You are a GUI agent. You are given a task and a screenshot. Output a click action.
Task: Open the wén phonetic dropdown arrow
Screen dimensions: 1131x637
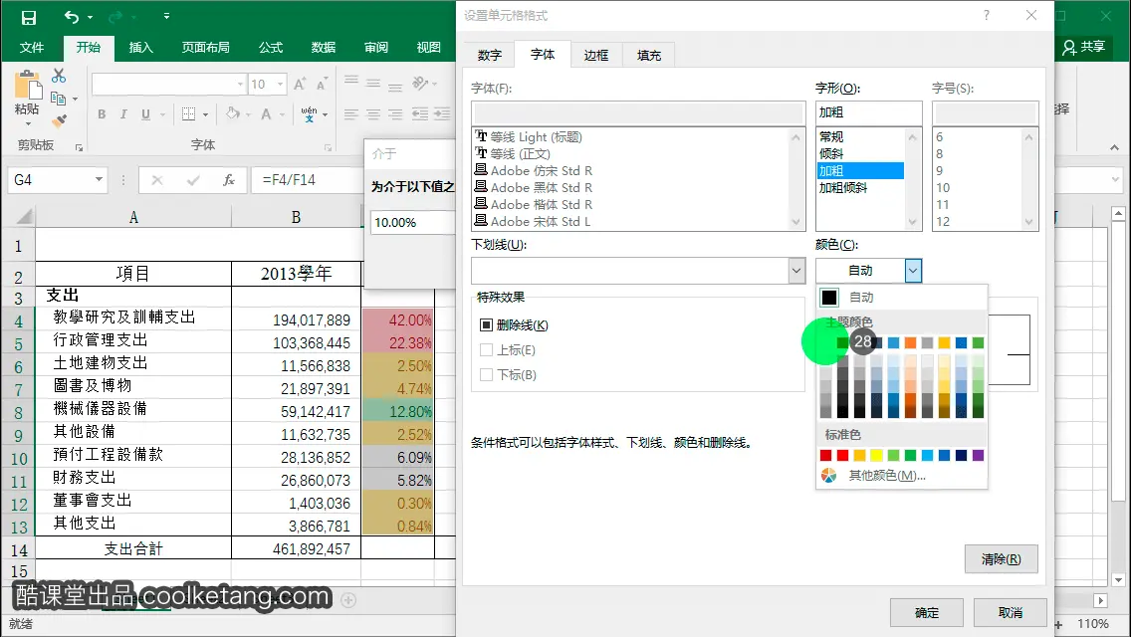coord(326,114)
